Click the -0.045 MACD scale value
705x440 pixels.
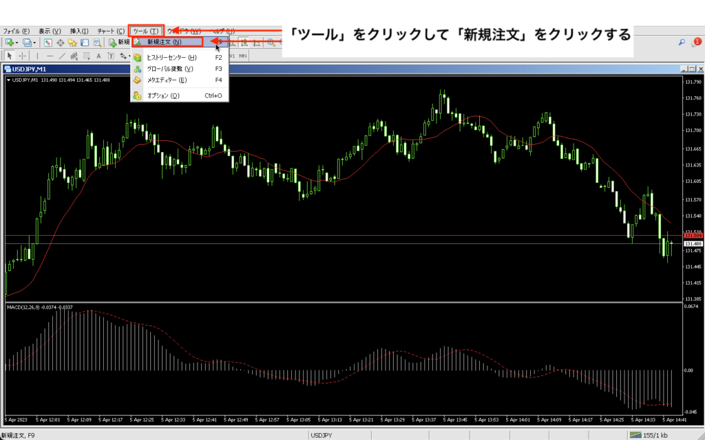[691, 412]
